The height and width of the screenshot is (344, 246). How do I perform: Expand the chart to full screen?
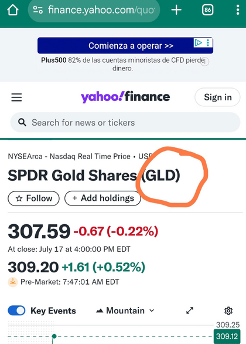(x=190, y=311)
